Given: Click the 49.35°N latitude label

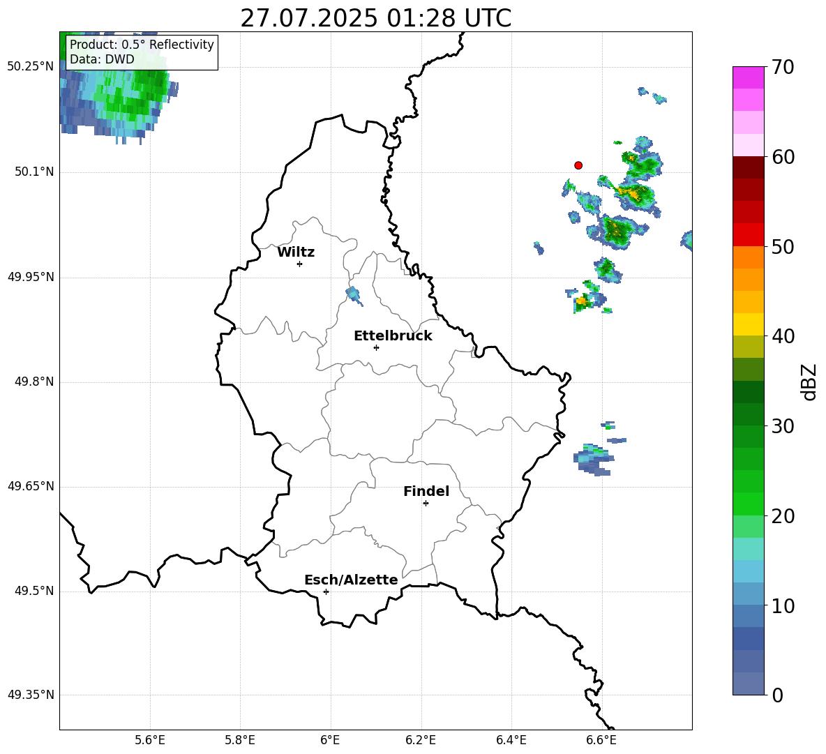Looking at the screenshot, I should (30, 695).
